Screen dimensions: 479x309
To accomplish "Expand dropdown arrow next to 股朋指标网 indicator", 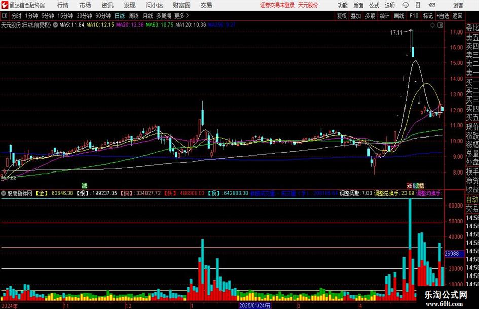I will (4, 193).
